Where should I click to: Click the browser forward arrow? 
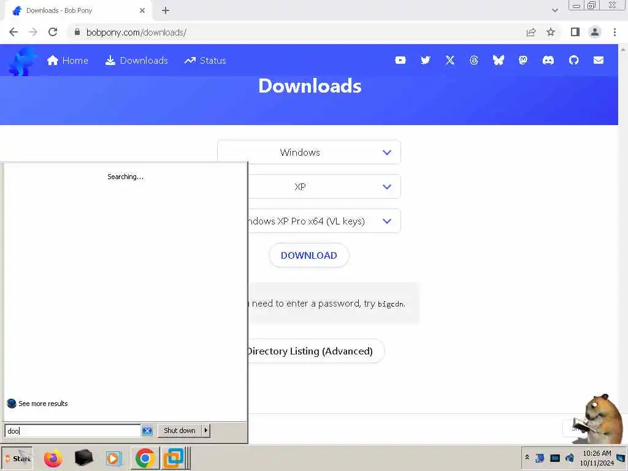click(33, 32)
